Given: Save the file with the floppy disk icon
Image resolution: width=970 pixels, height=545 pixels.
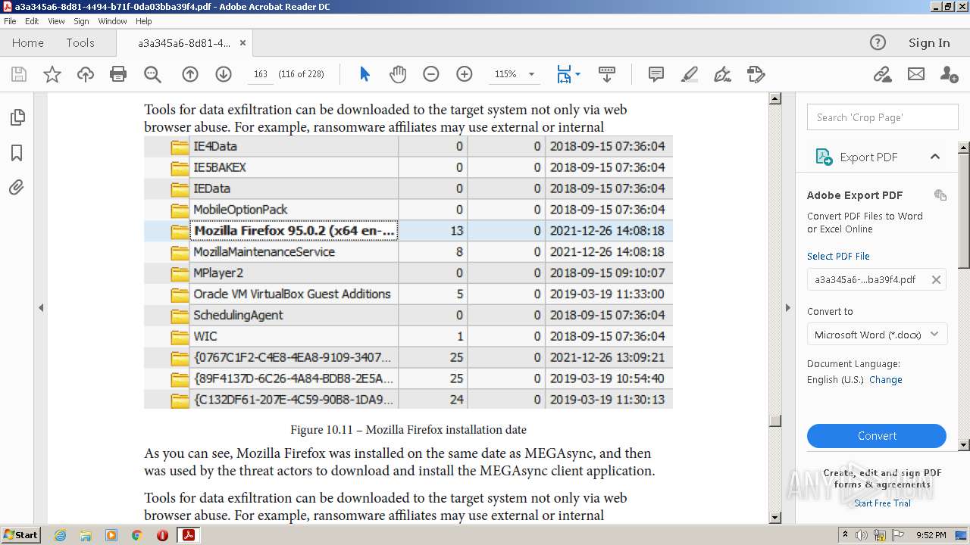Looking at the screenshot, I should point(19,74).
